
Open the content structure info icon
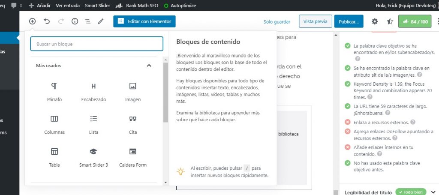[x=75, y=21]
